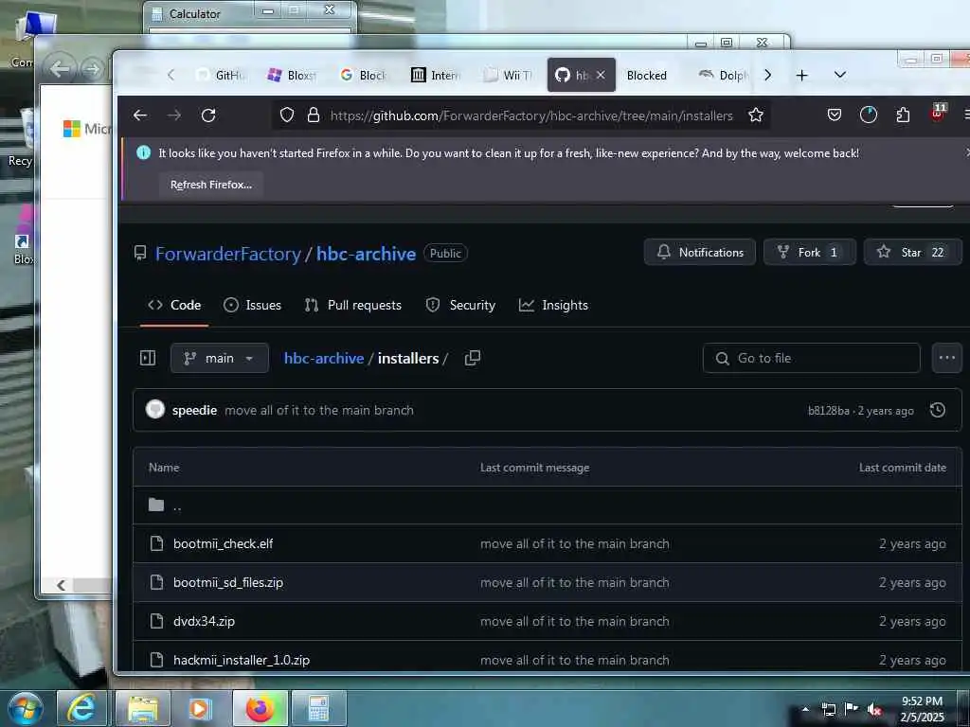This screenshot has width=970, height=727.
Task: Click the Go to file search field
Action: 811,358
